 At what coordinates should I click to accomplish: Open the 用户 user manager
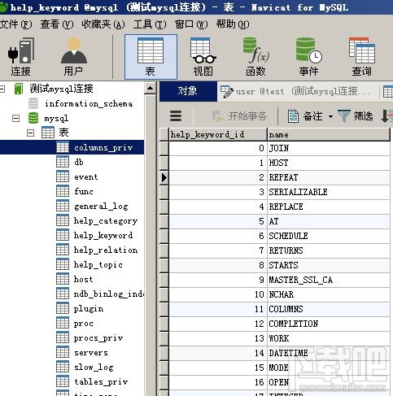tap(74, 57)
